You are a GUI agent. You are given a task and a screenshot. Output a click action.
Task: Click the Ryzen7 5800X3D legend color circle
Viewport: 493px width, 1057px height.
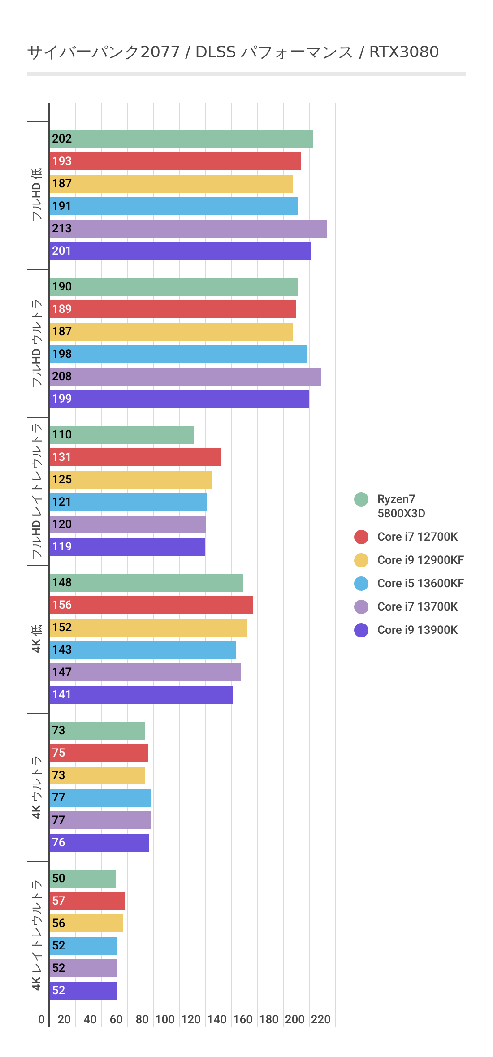click(361, 499)
